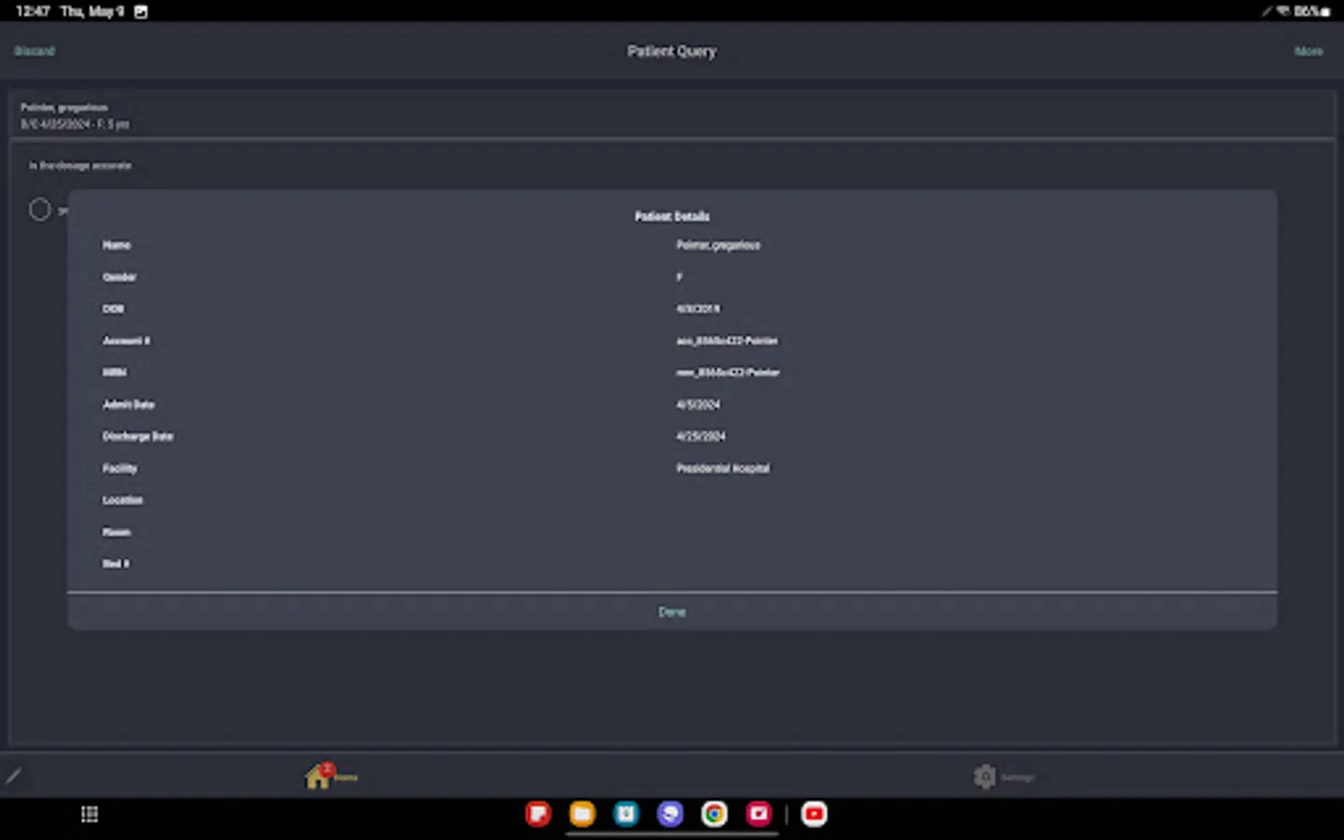The image size is (1344, 840).
Task: Click the Discharge Date label
Action: coord(138,437)
